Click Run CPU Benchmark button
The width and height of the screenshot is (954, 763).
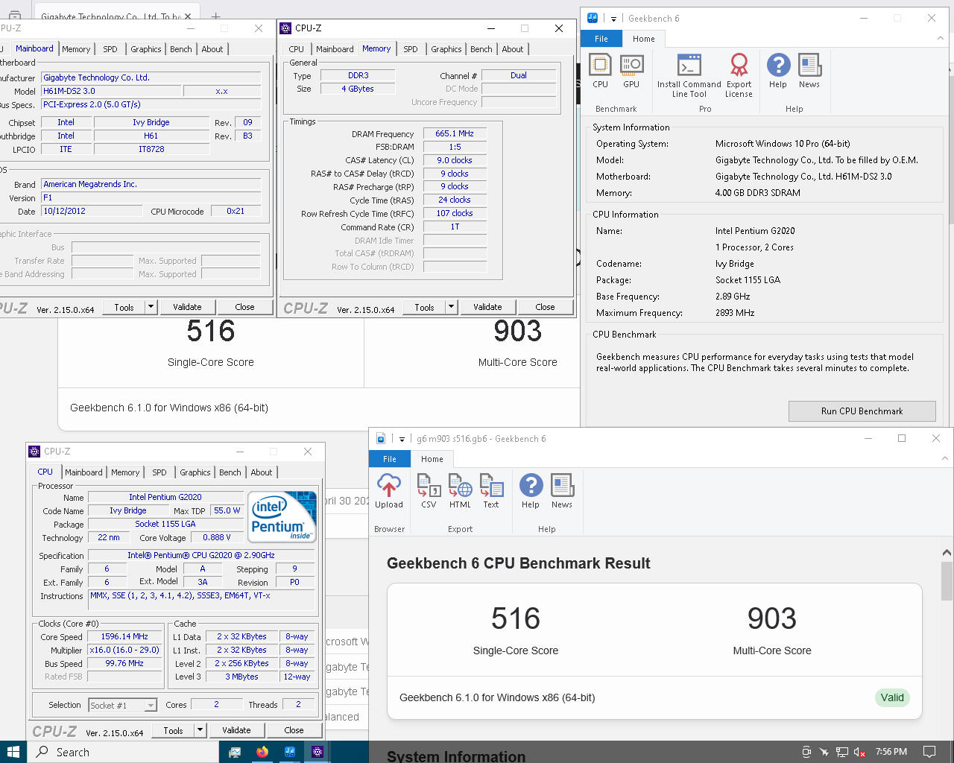point(862,411)
